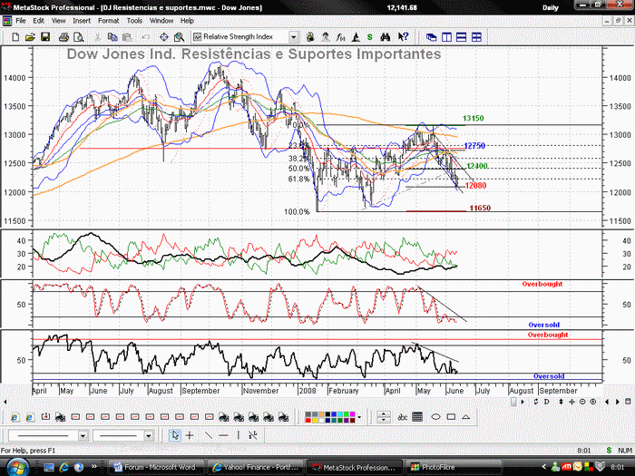Toggle the tile windows horizontally layout

pos(461,37)
